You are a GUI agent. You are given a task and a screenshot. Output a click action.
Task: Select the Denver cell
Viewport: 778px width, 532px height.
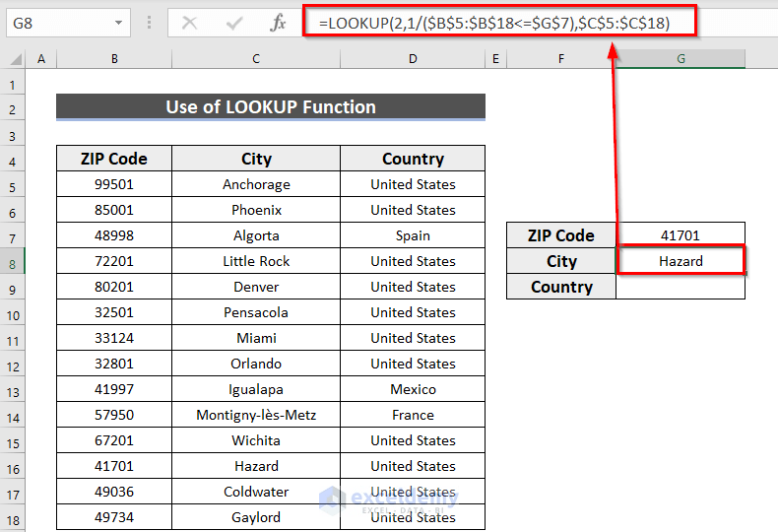point(256,287)
